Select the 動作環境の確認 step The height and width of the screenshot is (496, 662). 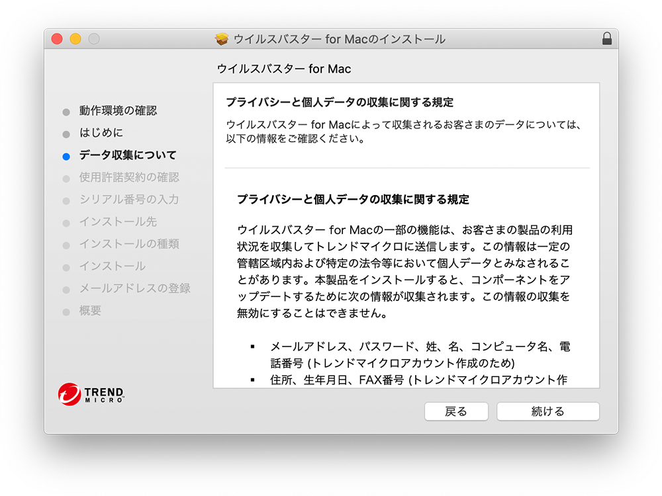tap(118, 110)
